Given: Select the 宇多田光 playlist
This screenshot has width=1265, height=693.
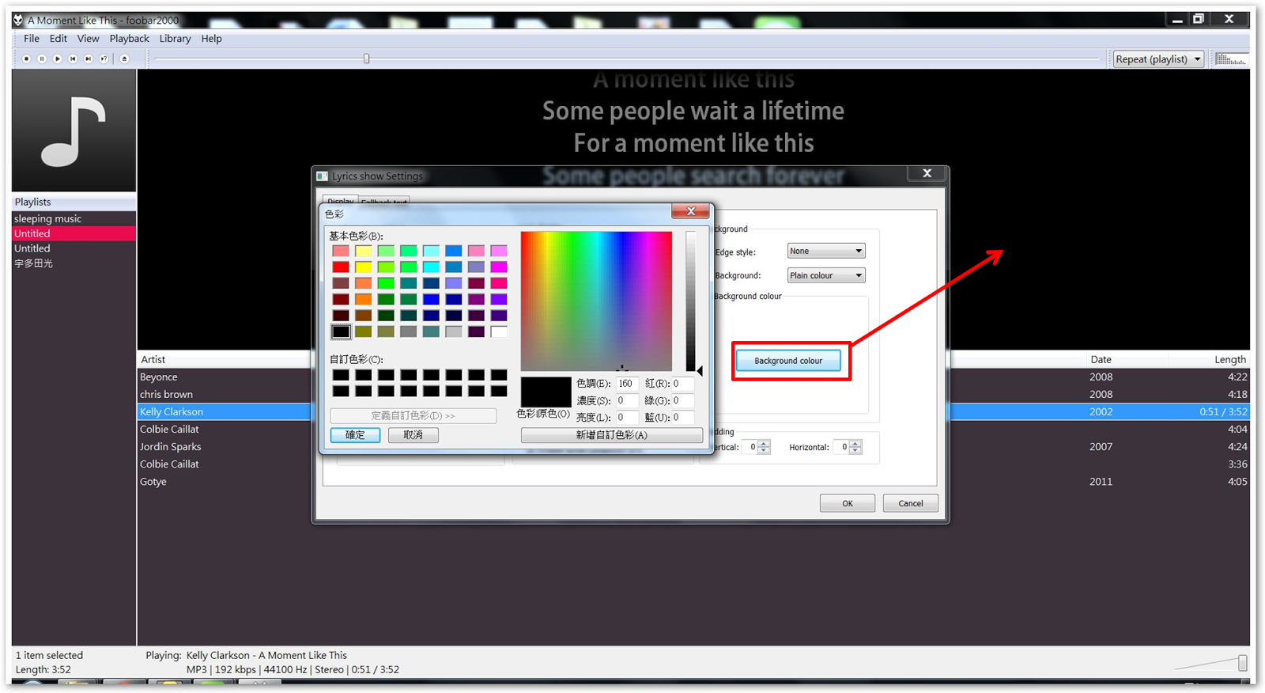Looking at the screenshot, I should [x=74, y=263].
